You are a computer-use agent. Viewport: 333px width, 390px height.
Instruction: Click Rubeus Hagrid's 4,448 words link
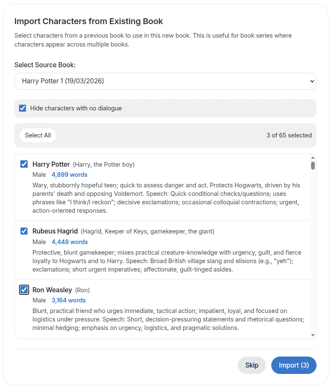coord(70,242)
